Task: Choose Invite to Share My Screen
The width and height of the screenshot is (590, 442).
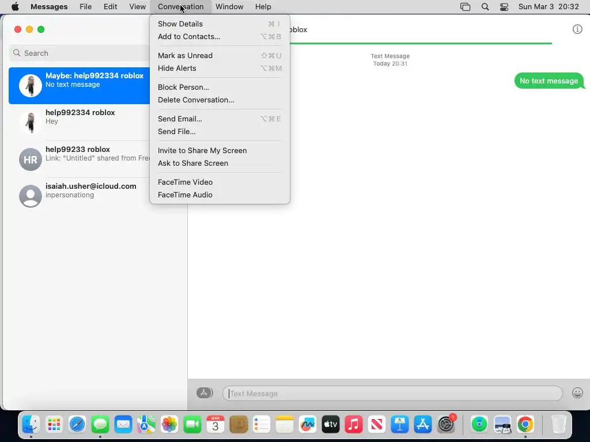Action: [220, 150]
